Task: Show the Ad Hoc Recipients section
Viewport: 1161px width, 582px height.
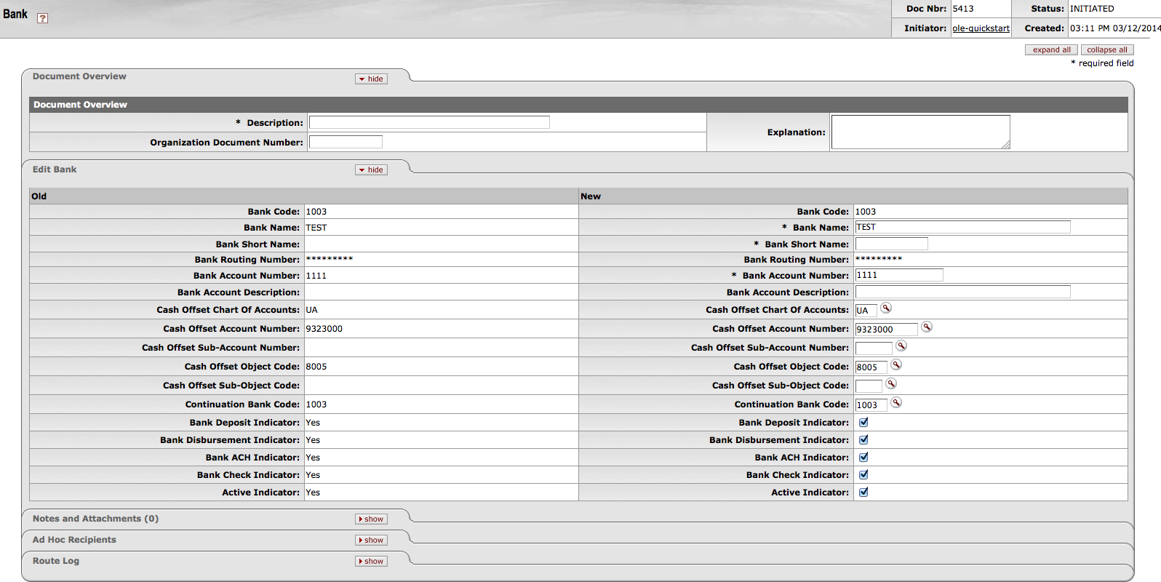Action: (371, 541)
